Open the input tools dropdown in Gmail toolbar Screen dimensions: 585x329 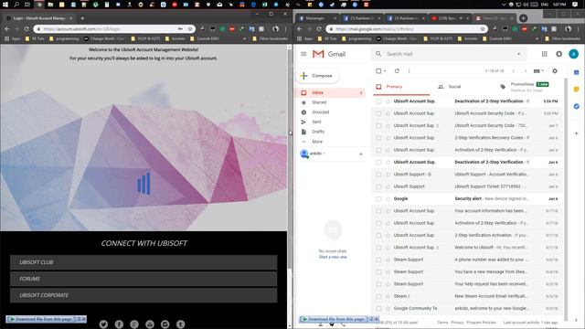click(x=538, y=71)
